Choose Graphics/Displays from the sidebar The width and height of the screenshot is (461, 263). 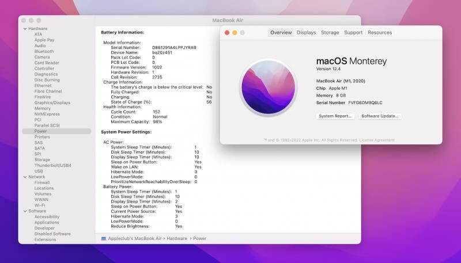[x=52, y=102]
